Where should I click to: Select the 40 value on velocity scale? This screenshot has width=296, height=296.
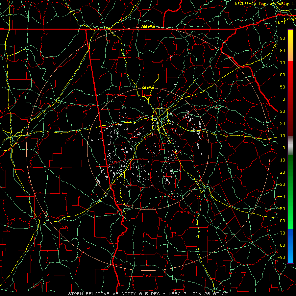(283, 99)
